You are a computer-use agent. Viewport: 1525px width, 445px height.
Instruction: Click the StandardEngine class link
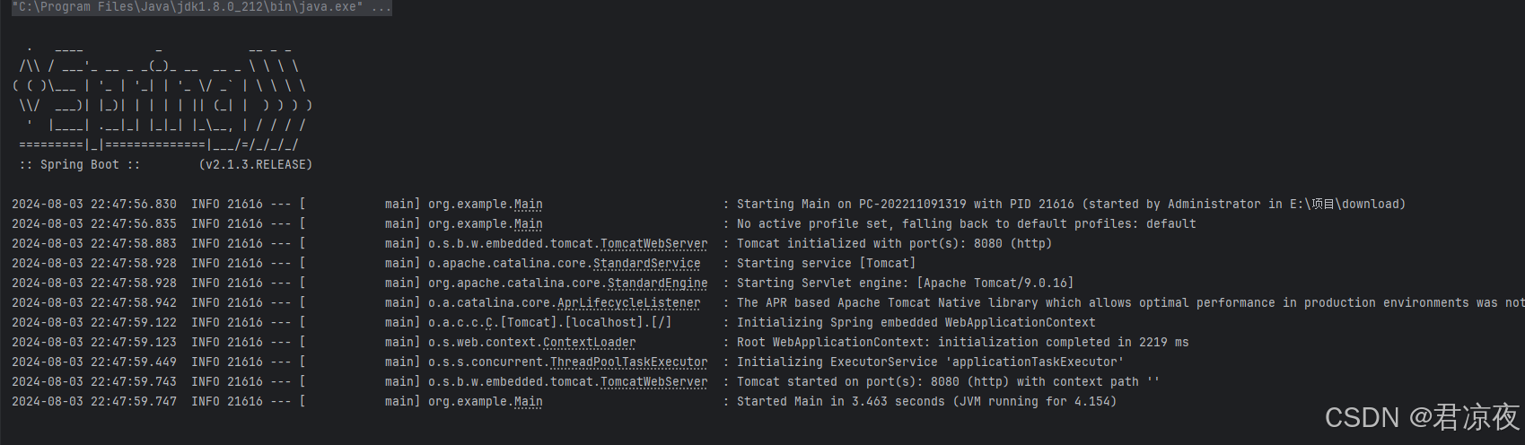click(x=657, y=284)
